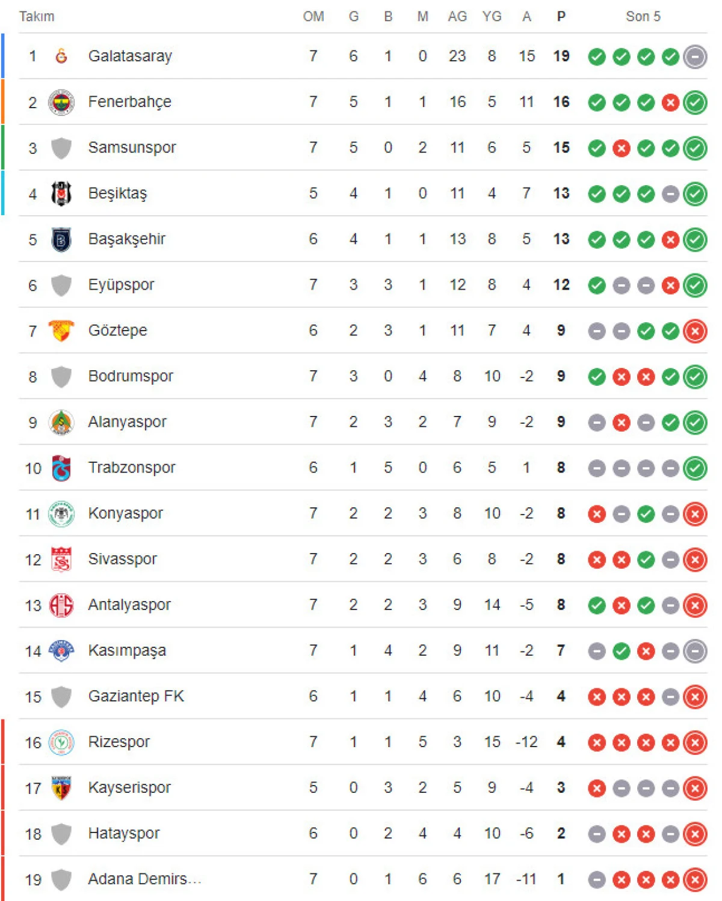Select the Hatayspor table row name
Screen dimensions: 722x901
[x=123, y=833]
